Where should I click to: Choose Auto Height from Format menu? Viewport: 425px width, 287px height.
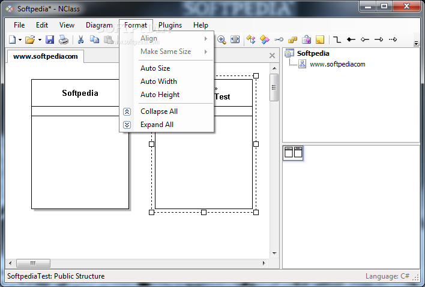tap(167, 95)
